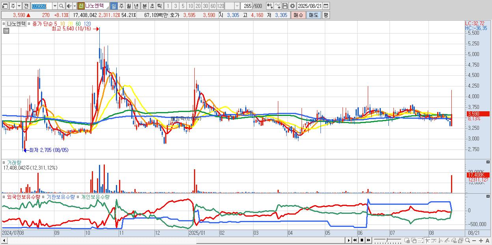Toggle the 개인보유수량 indicator legend

pos(95,196)
